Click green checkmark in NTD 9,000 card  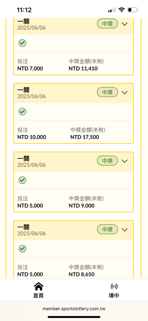pos(22,180)
